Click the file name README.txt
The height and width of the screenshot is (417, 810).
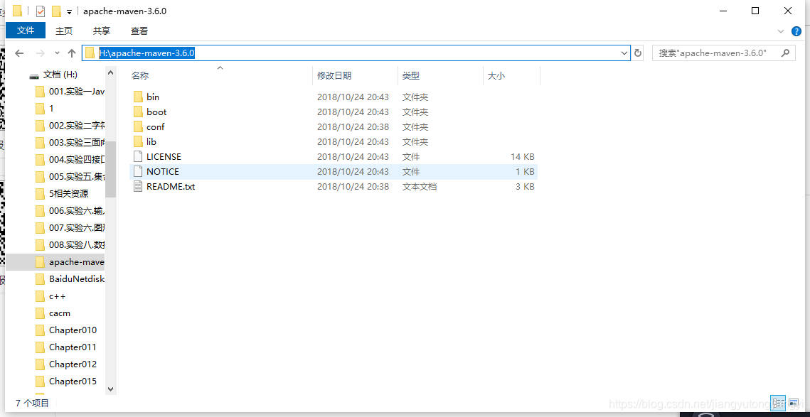pos(171,186)
